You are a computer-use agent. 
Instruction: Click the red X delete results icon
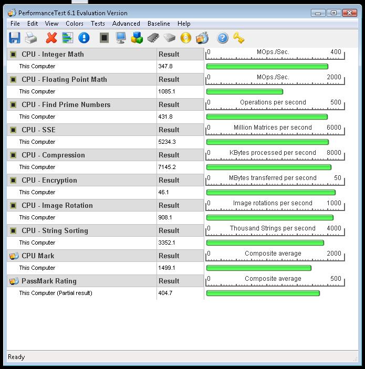[x=51, y=38]
